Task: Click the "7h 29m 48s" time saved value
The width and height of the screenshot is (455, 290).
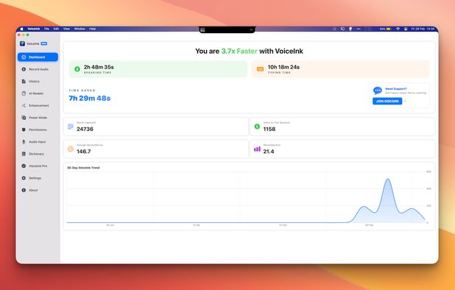Action: click(90, 99)
